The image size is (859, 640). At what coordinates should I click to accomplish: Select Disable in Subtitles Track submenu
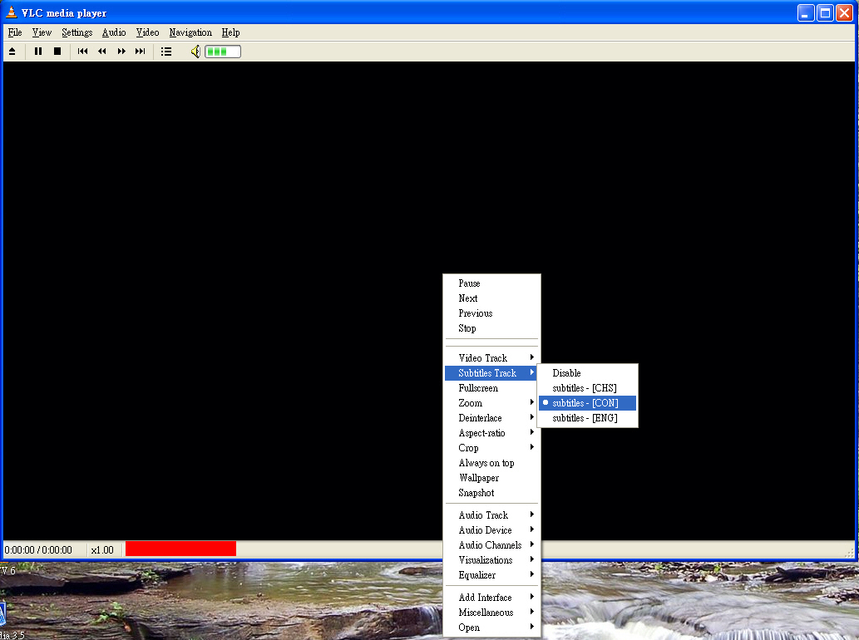coord(566,373)
